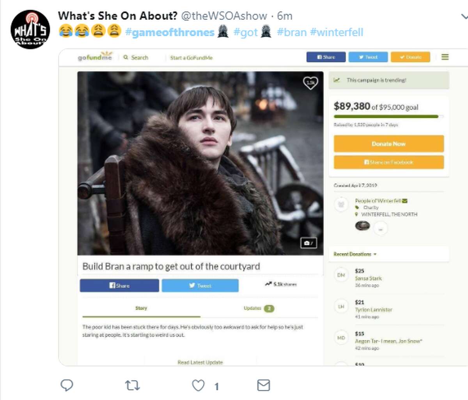This screenshot has width=468, height=400.
Task: Click the Donate Now button
Action: (388, 143)
